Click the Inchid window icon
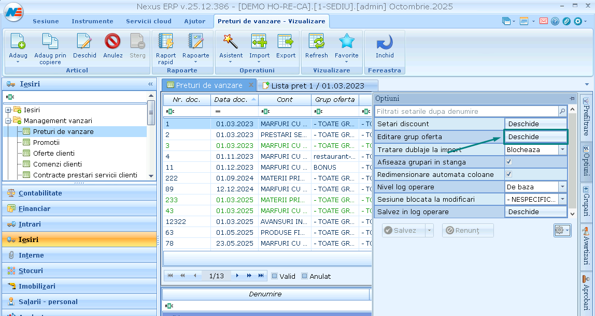This screenshot has width=595, height=316. point(385,42)
